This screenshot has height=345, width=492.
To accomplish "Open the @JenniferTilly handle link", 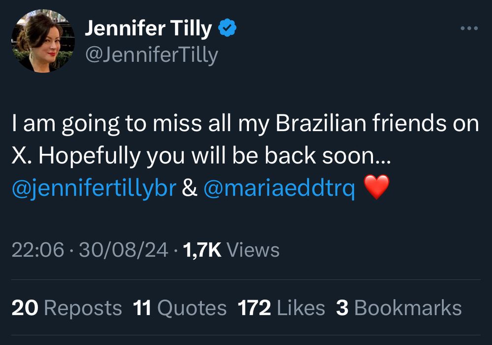I will click(152, 55).
